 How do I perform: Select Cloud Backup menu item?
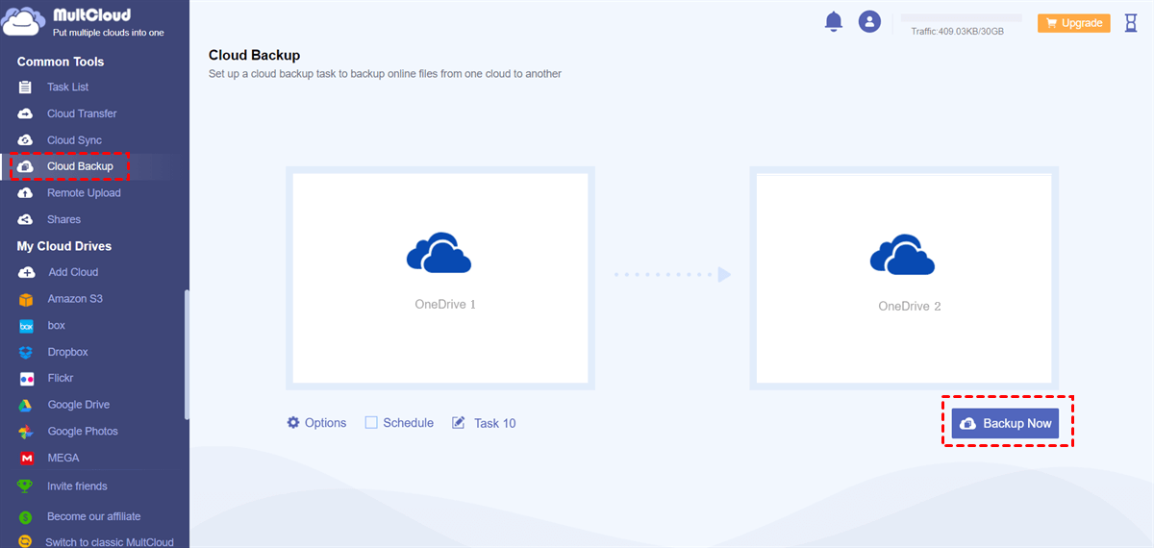[80, 166]
